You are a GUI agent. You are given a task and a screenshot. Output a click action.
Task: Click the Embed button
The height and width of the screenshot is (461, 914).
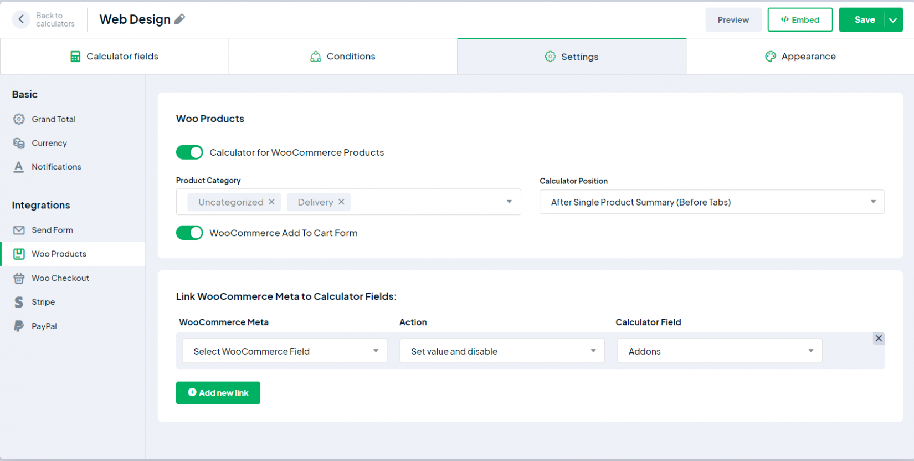800,20
